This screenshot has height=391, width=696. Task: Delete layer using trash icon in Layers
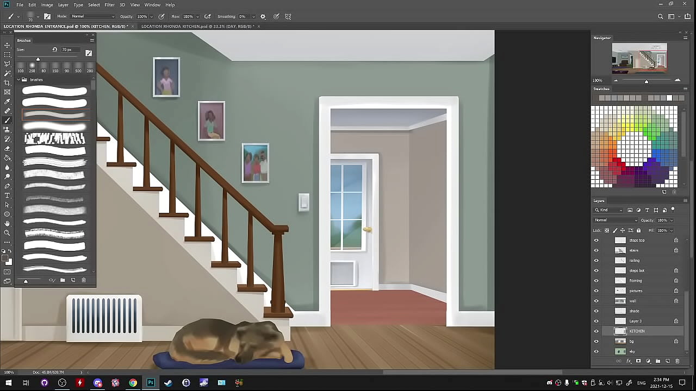[x=677, y=361]
